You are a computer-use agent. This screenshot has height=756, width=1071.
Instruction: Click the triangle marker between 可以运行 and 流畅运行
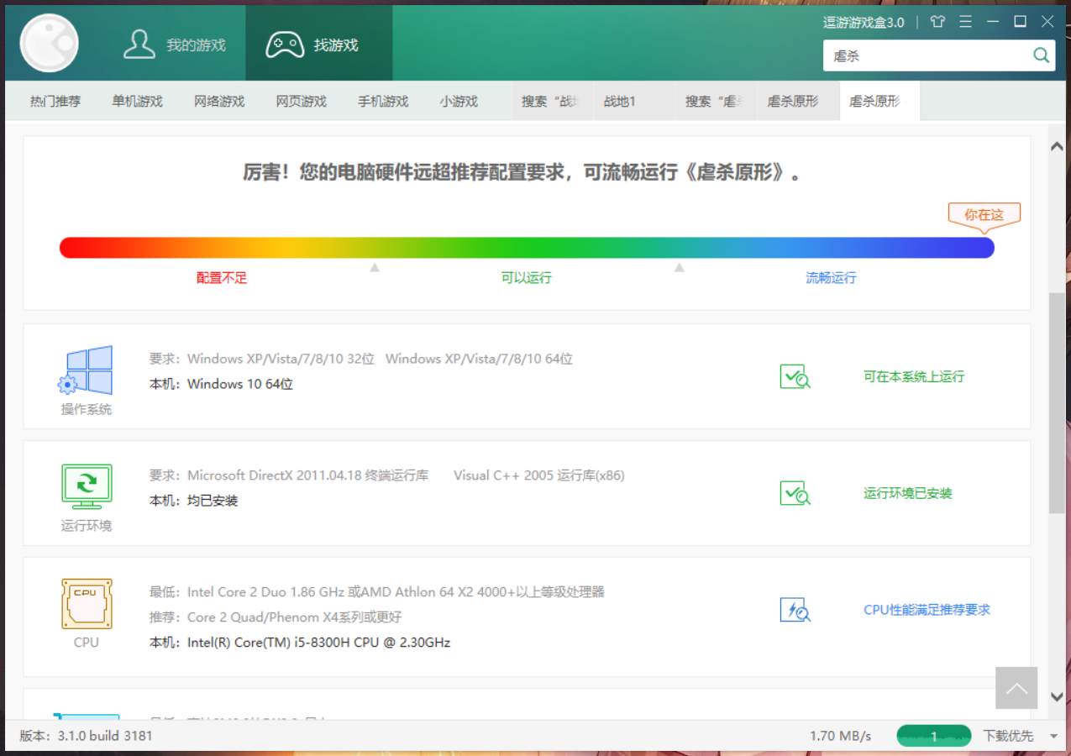point(680,268)
